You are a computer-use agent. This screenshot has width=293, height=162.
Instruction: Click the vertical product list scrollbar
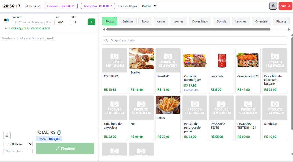tap(292, 83)
